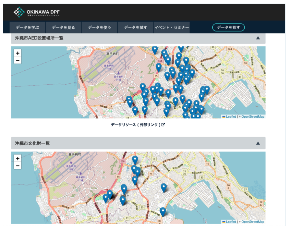
Task: Zoom in on the AED locations map
Action: point(18,53)
